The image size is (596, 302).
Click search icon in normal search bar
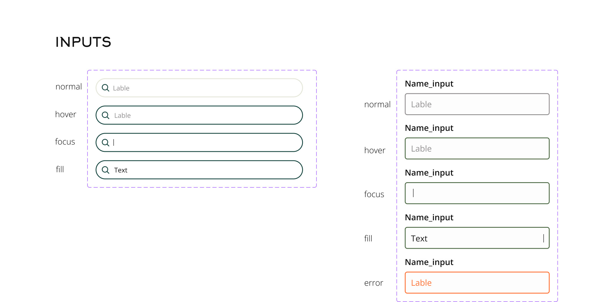[105, 88]
